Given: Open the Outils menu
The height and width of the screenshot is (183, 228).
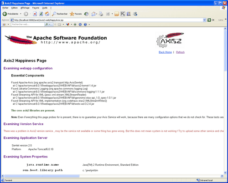Looking at the screenshot, I should pyautogui.click(x=45, y=8).
